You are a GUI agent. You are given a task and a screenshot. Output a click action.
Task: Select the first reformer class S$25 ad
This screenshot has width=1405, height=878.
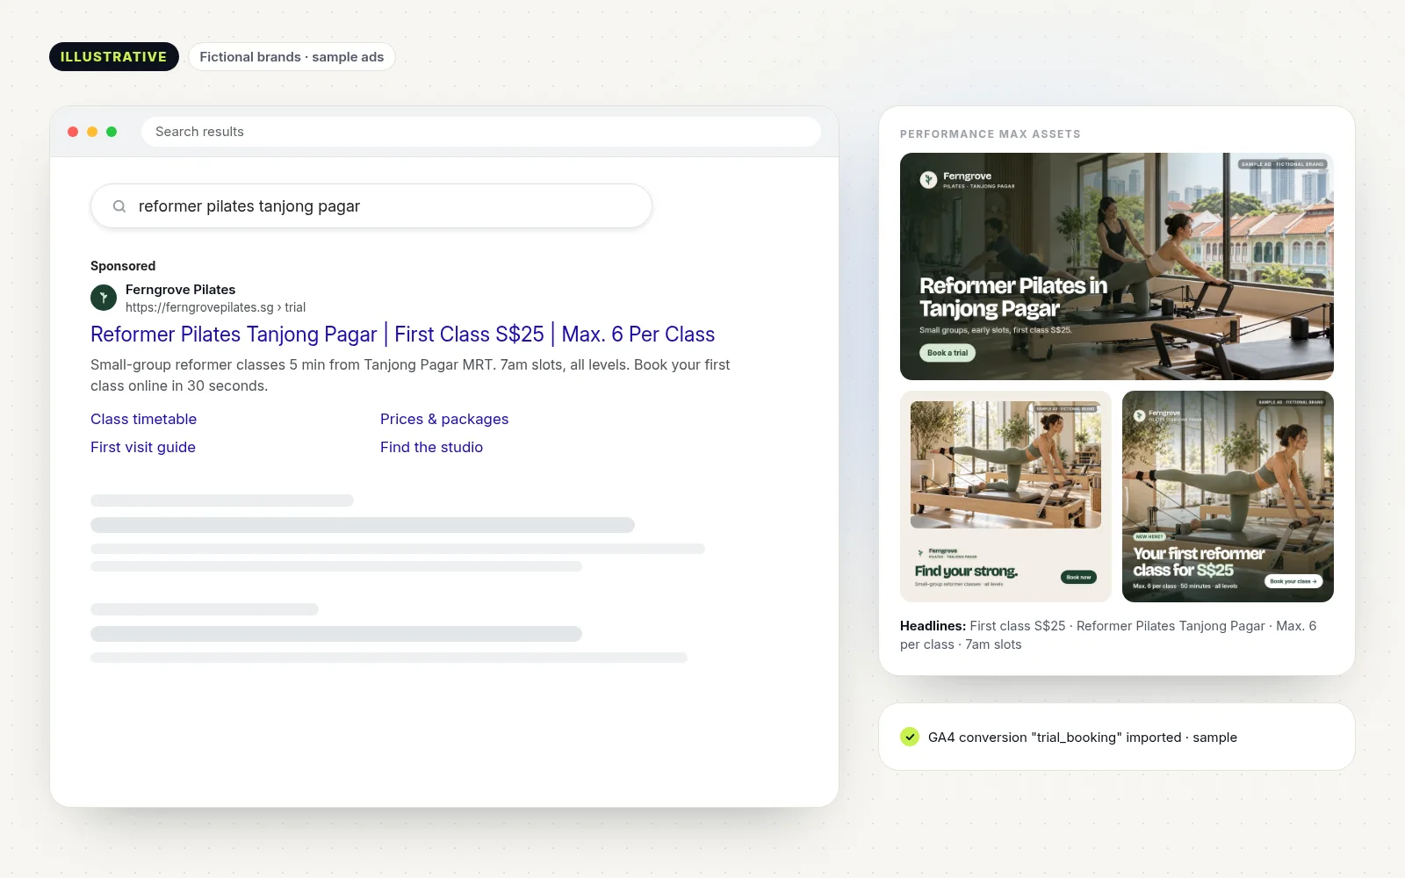click(1228, 496)
